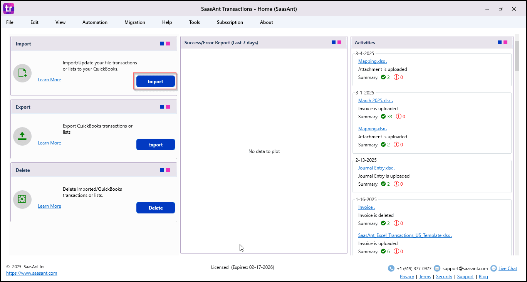Click the Activities vertical scrollbar thumb

pos(517,56)
